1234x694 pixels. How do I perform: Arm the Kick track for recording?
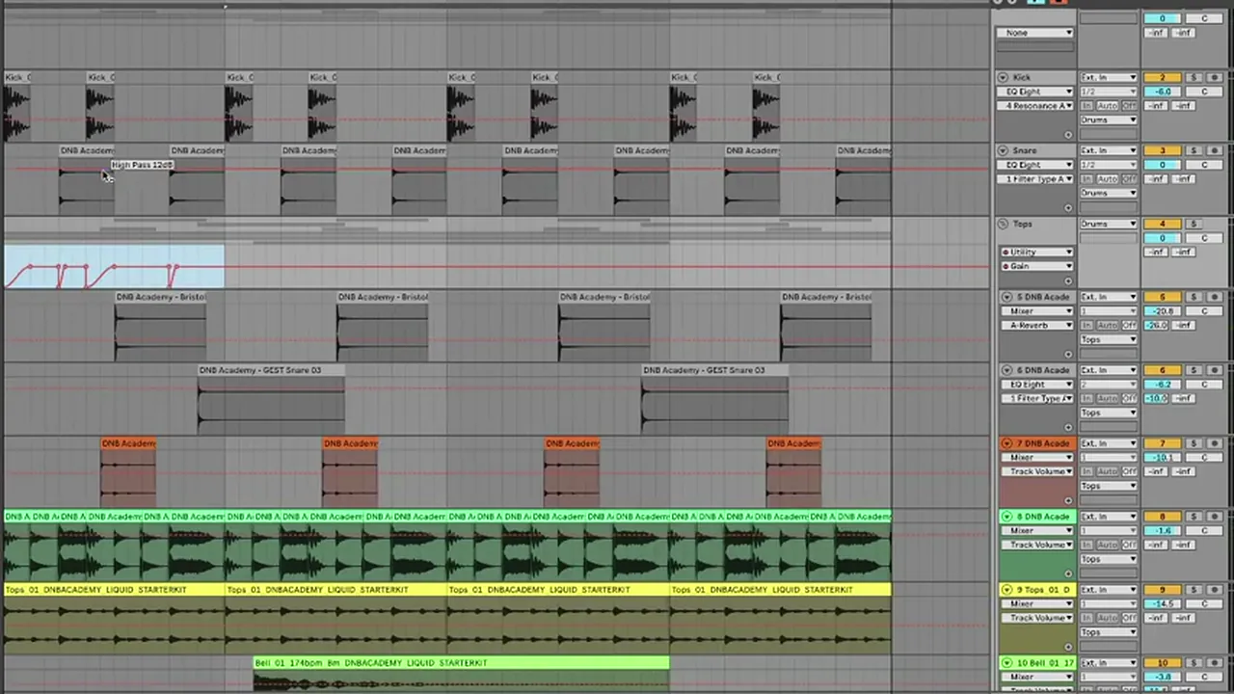point(1215,77)
